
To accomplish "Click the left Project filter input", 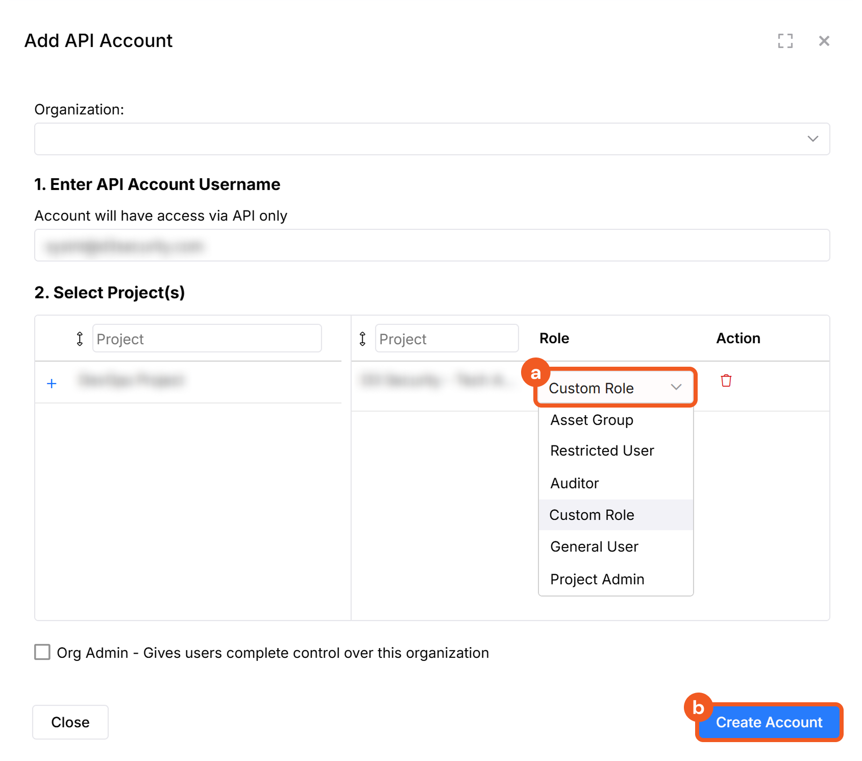I will pos(207,339).
